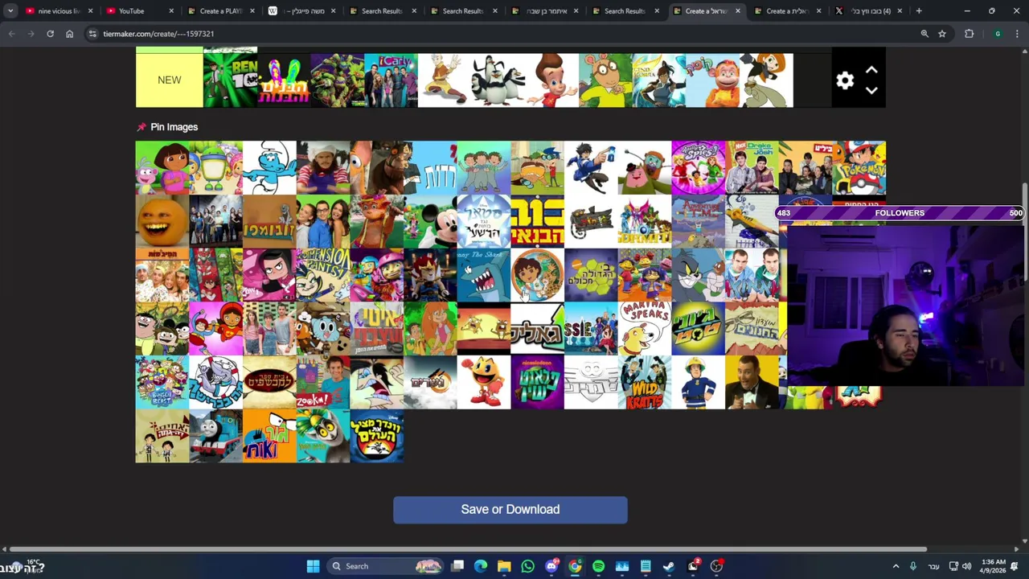The height and width of the screenshot is (579, 1029).
Task: Open the taskbar clock and date
Action: (994, 566)
